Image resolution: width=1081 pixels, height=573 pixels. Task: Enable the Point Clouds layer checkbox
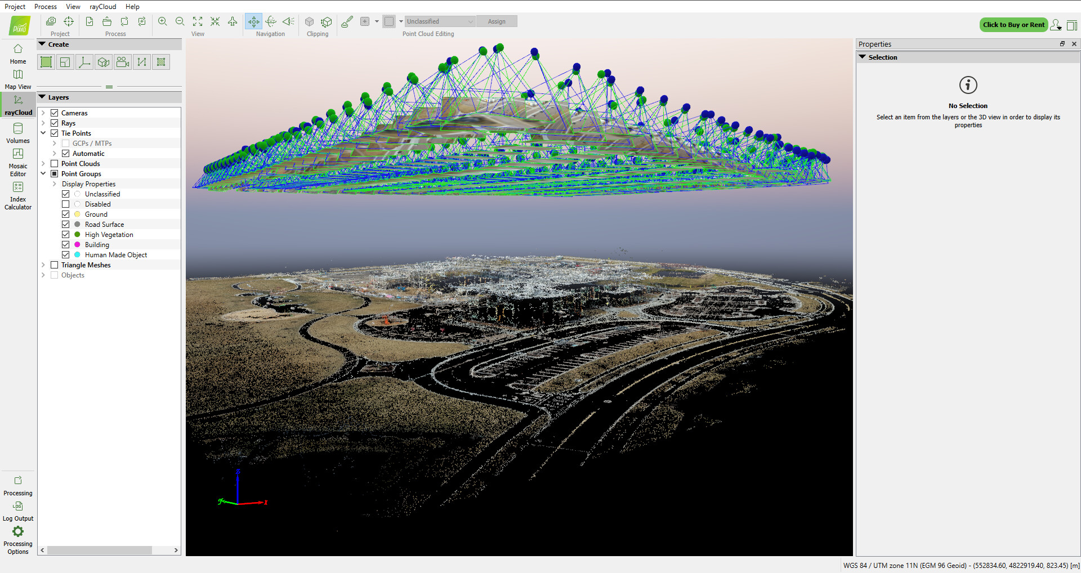click(55, 164)
